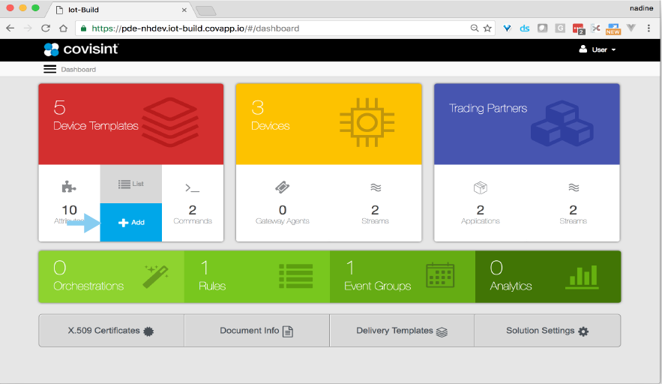Open the Rules tile
The height and width of the screenshot is (384, 662).
pyautogui.click(x=256, y=277)
